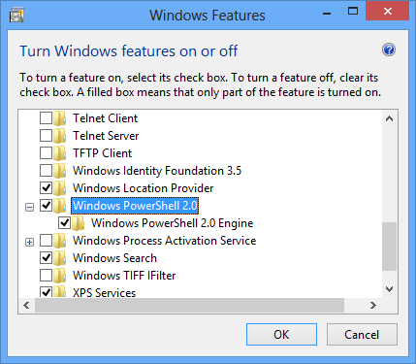Viewport: 416px width, 364px height.
Task: Click the vertical scrollbar thumb
Action: [x=390, y=247]
